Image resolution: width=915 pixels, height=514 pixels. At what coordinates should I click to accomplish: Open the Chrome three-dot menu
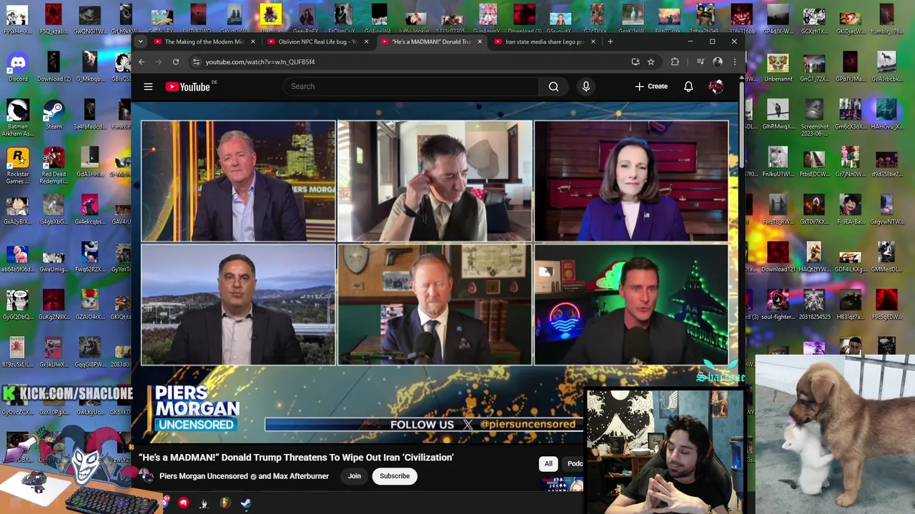(734, 62)
